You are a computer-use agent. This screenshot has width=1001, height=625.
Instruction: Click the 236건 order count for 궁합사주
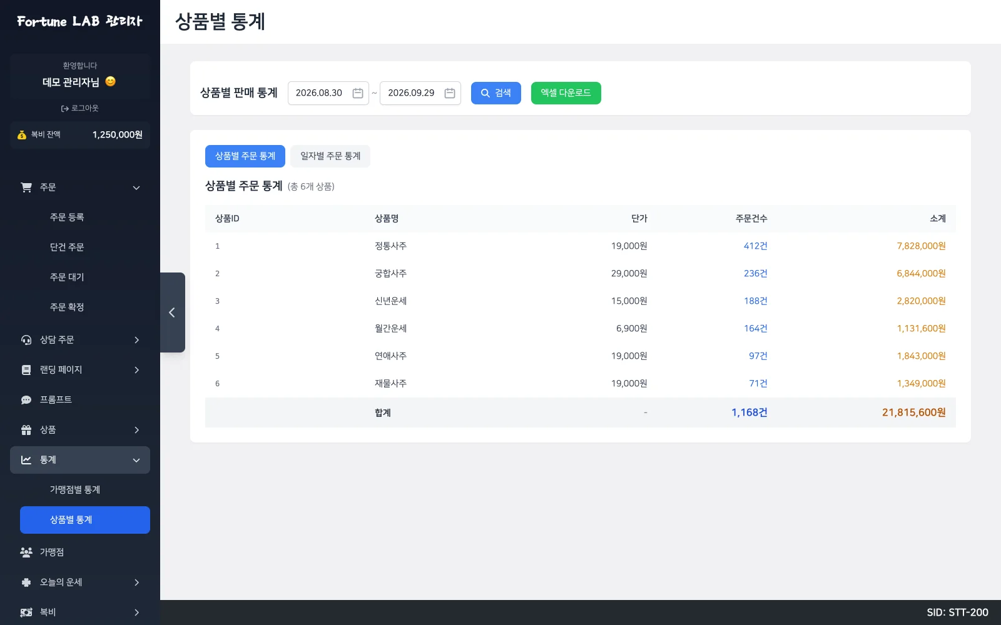(755, 274)
